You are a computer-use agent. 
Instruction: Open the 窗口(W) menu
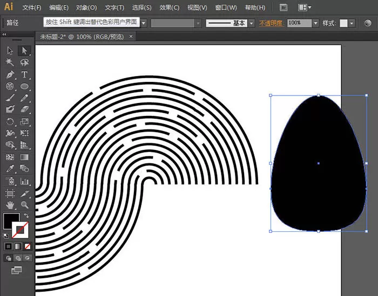[x=226, y=8]
